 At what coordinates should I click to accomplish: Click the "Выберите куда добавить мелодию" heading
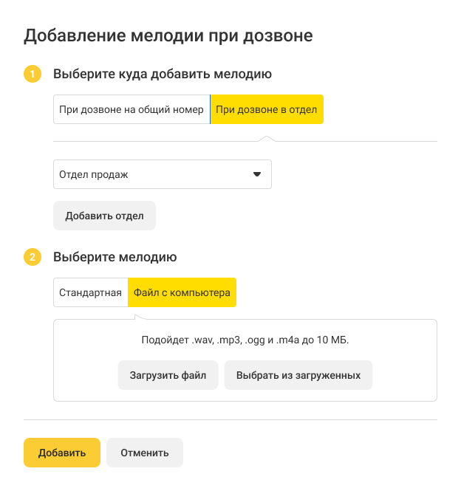point(163,74)
